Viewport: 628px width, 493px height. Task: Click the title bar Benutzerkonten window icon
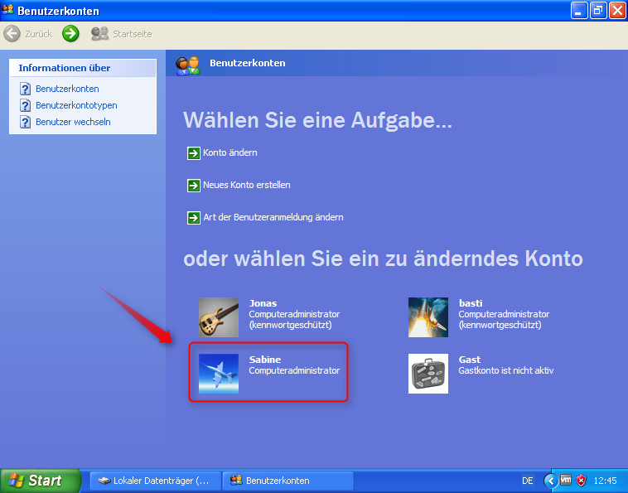click(x=7, y=10)
